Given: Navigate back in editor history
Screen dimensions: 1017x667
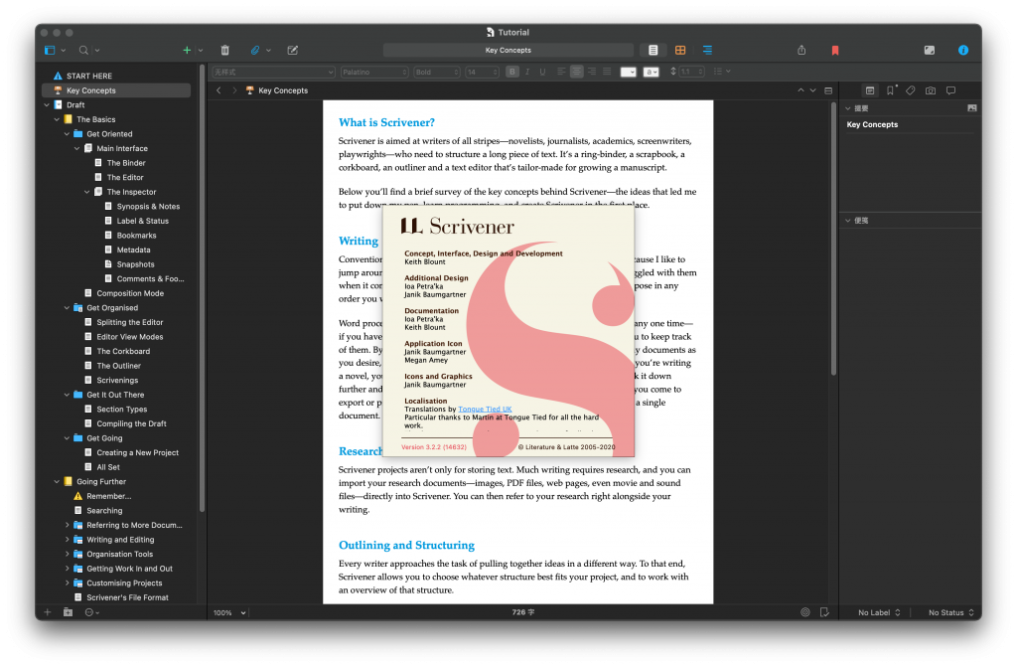Looking at the screenshot, I should (x=218, y=90).
